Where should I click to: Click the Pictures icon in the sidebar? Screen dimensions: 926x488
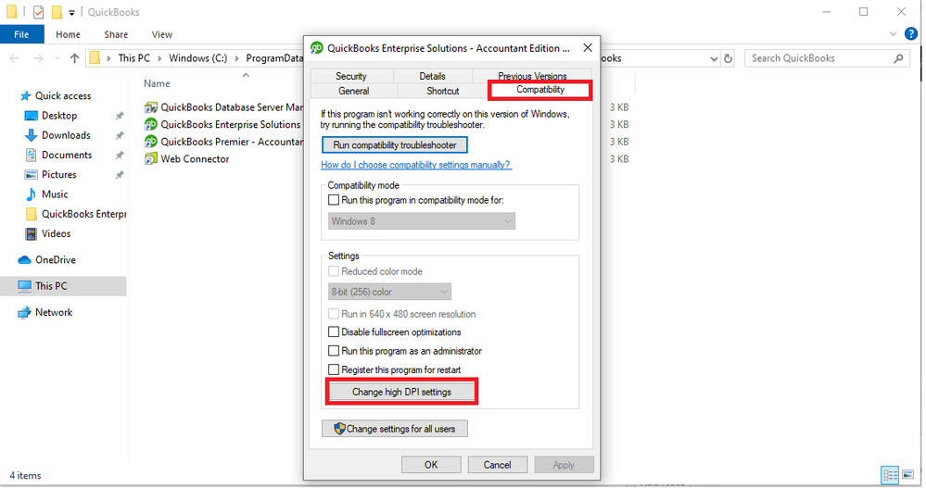pos(31,175)
